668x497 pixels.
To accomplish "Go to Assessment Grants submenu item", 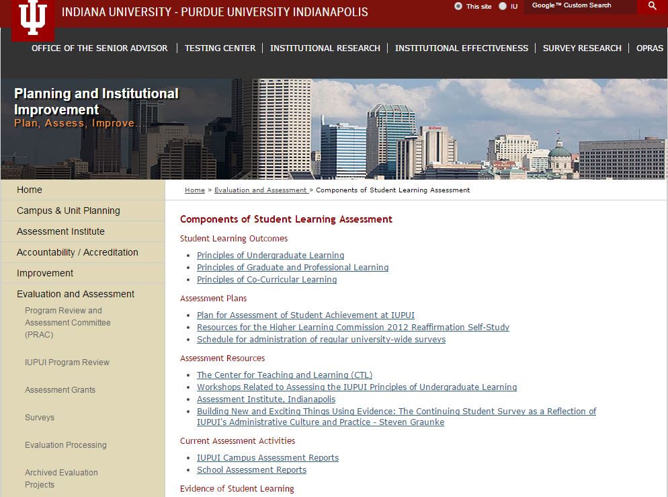I will 60,390.
